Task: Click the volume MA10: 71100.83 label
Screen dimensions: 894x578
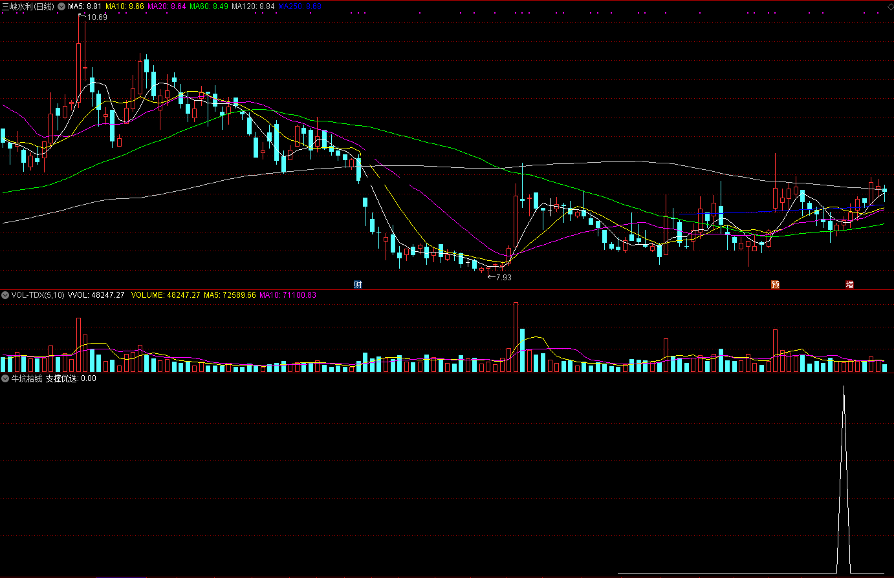Action: click(288, 295)
